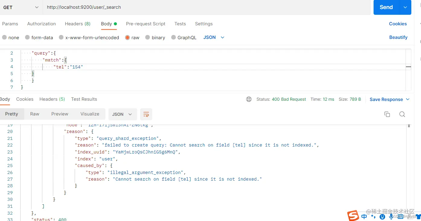Click Save Response
This screenshot has height=221, width=421.
coord(386,99)
